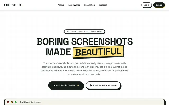The height and width of the screenshot is (105, 169).
Task: Open the Pricing nav link
Action: pyautogui.click(x=60, y=5)
